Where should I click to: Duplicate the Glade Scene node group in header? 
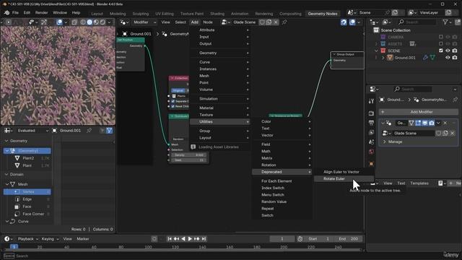click(269, 22)
